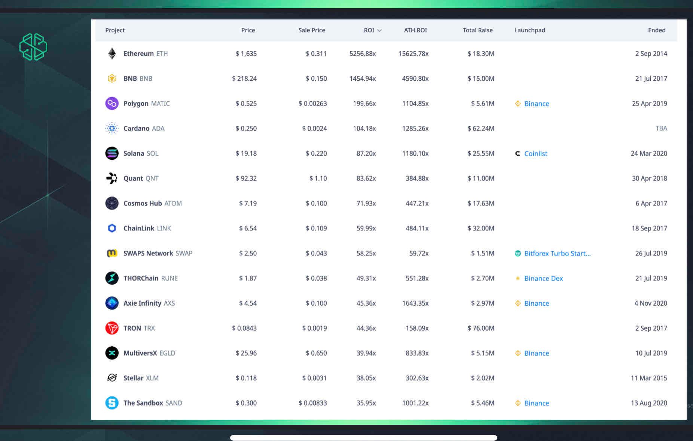Click the Ethereum coin icon
This screenshot has height=441, width=693.
112,53
